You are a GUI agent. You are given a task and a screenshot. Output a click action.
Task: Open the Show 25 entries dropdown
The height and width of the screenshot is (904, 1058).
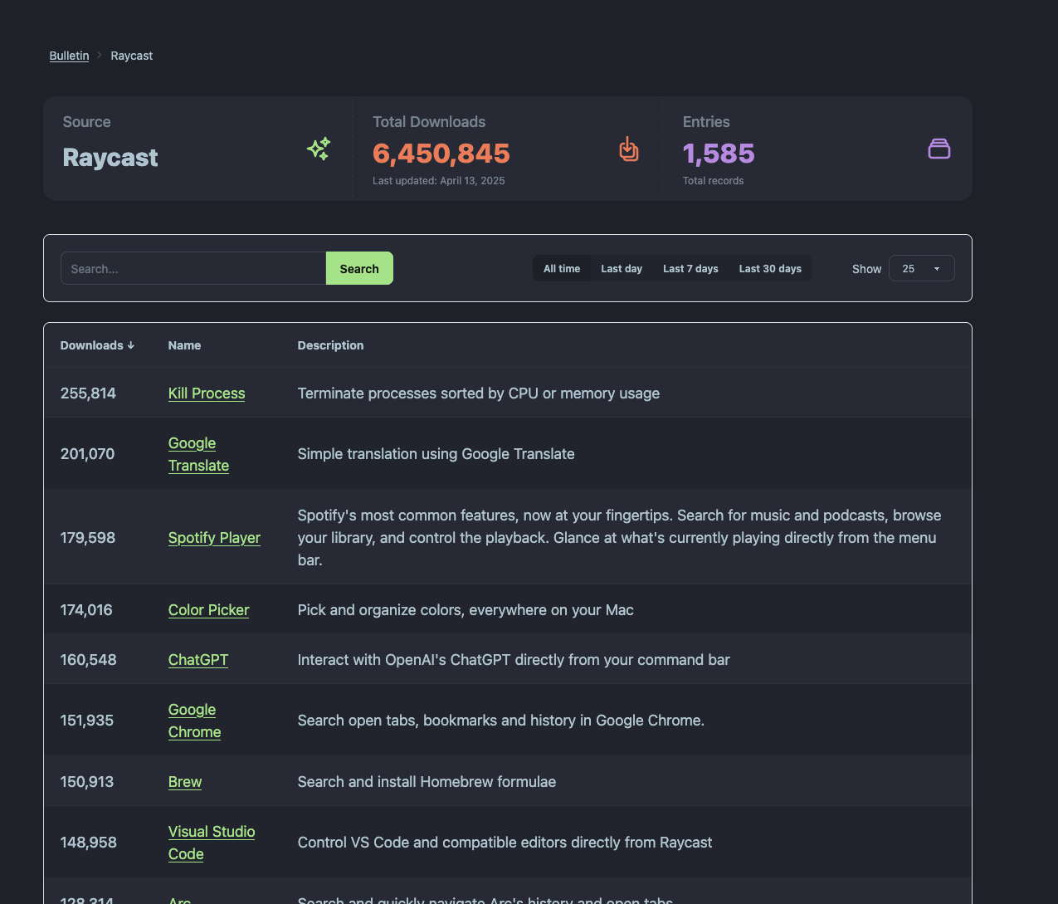point(921,269)
